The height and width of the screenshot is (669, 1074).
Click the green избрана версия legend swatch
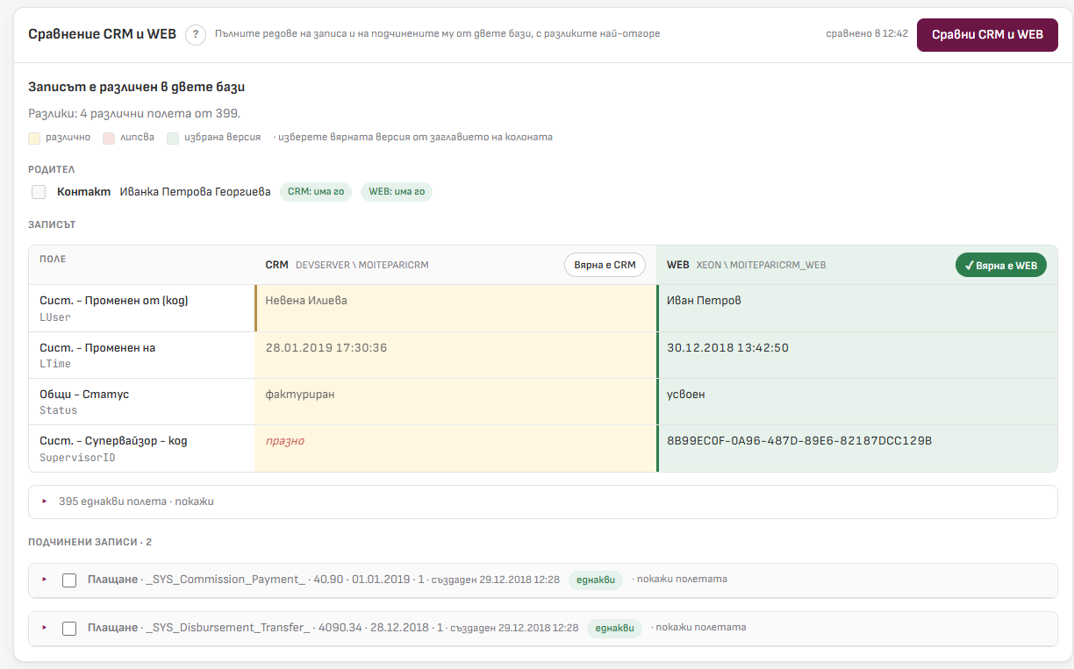173,138
